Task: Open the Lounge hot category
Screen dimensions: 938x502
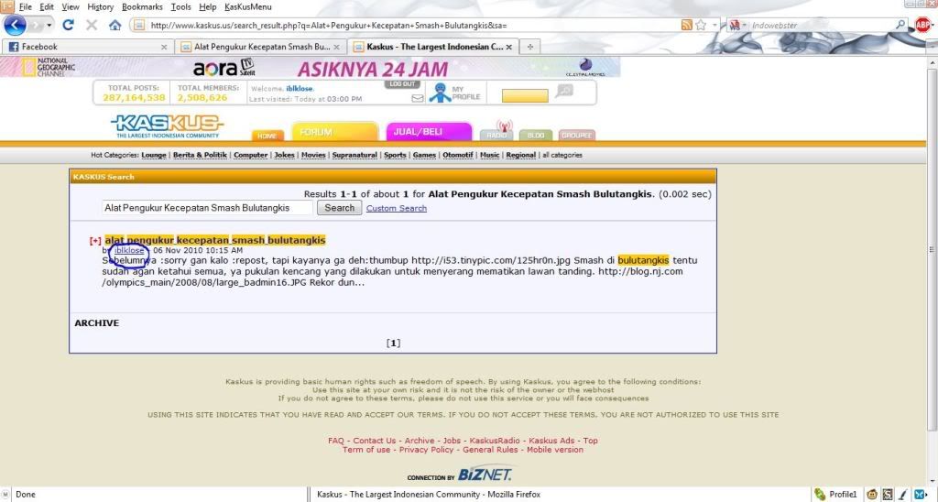Action: coord(154,155)
